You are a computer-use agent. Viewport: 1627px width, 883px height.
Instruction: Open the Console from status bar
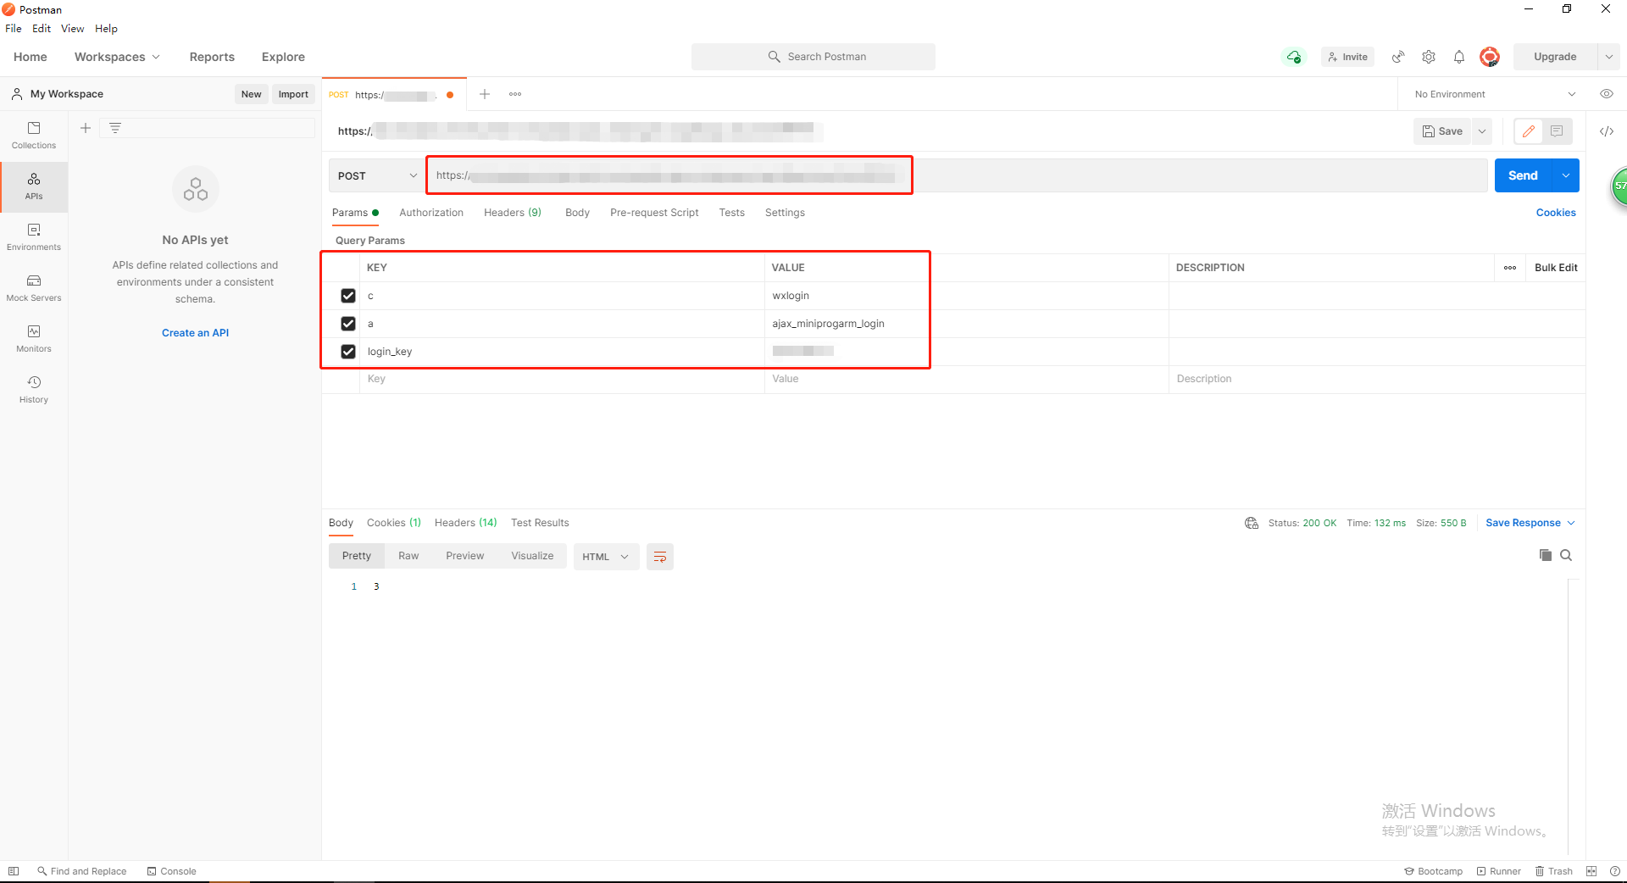coord(171,871)
